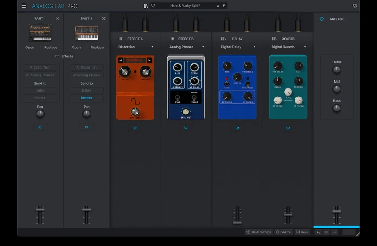Toggle the phaser Sync switch
The width and height of the screenshot is (377, 246).
point(177,98)
